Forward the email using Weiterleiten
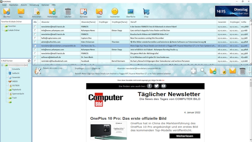 coord(52,12)
